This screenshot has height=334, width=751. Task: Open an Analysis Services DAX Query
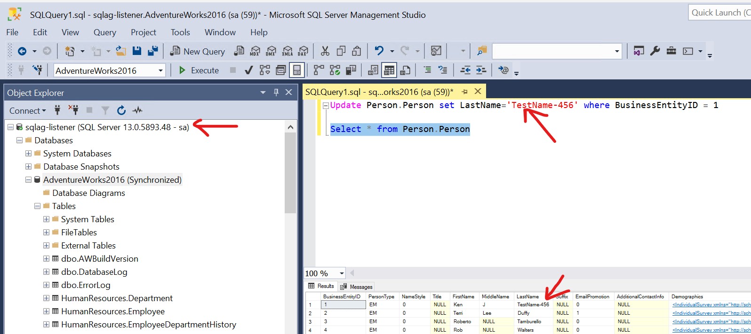(303, 51)
